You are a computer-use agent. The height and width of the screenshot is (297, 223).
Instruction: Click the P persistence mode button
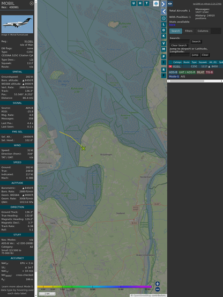tap(163, 56)
